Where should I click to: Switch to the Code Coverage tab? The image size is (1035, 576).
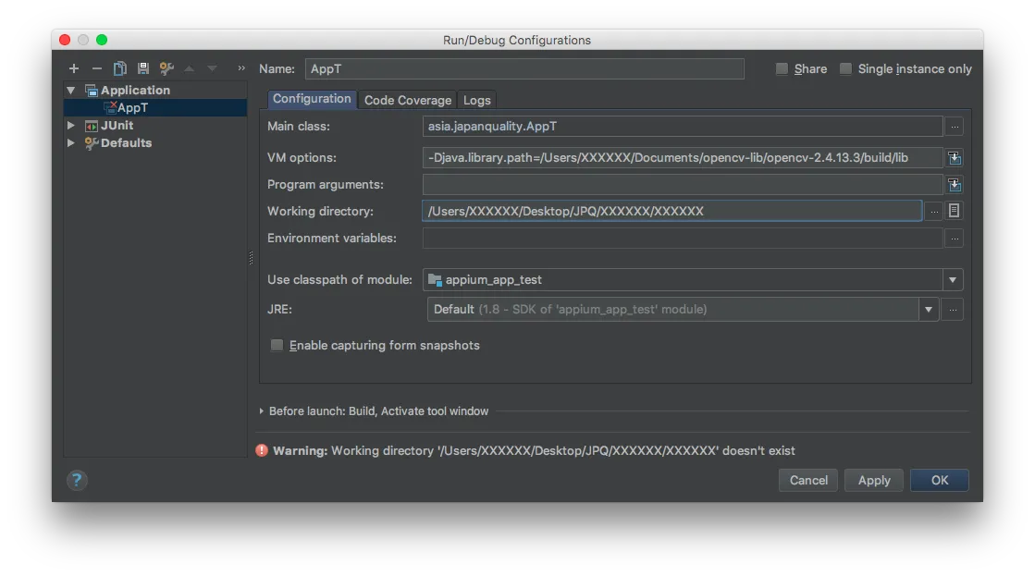tap(407, 100)
